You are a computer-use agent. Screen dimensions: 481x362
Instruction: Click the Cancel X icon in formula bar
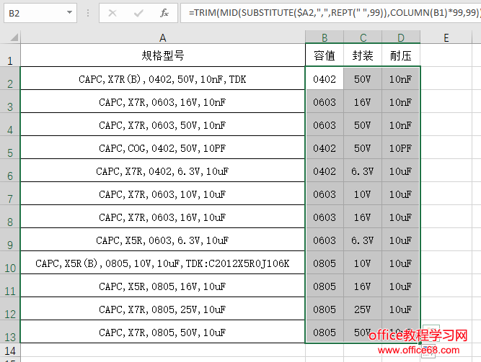coord(113,13)
